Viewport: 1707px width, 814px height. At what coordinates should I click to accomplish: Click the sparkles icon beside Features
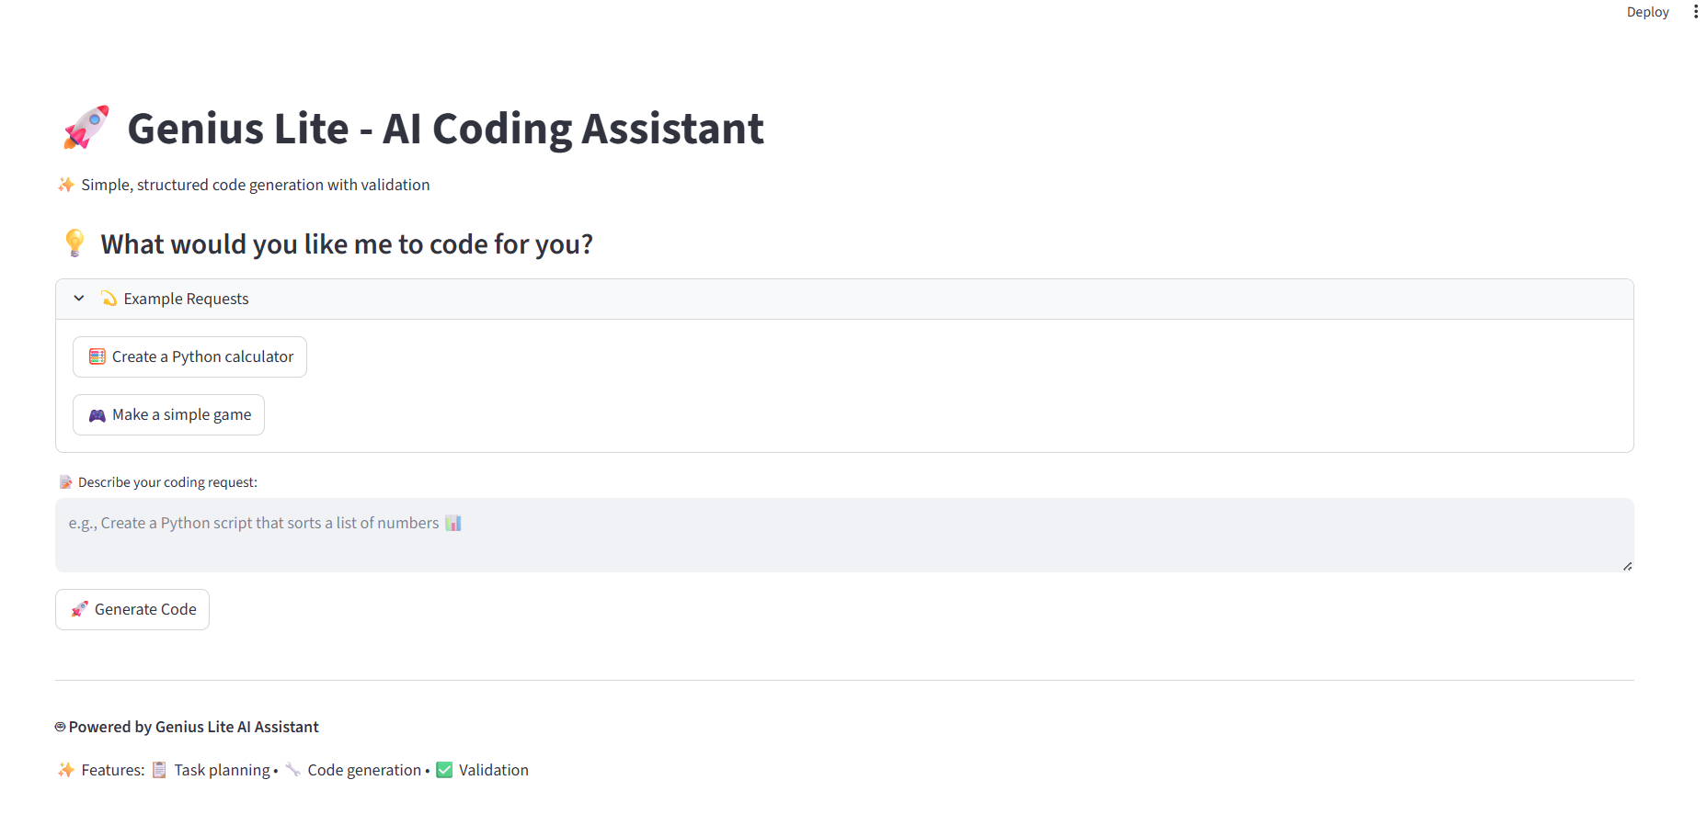point(66,770)
